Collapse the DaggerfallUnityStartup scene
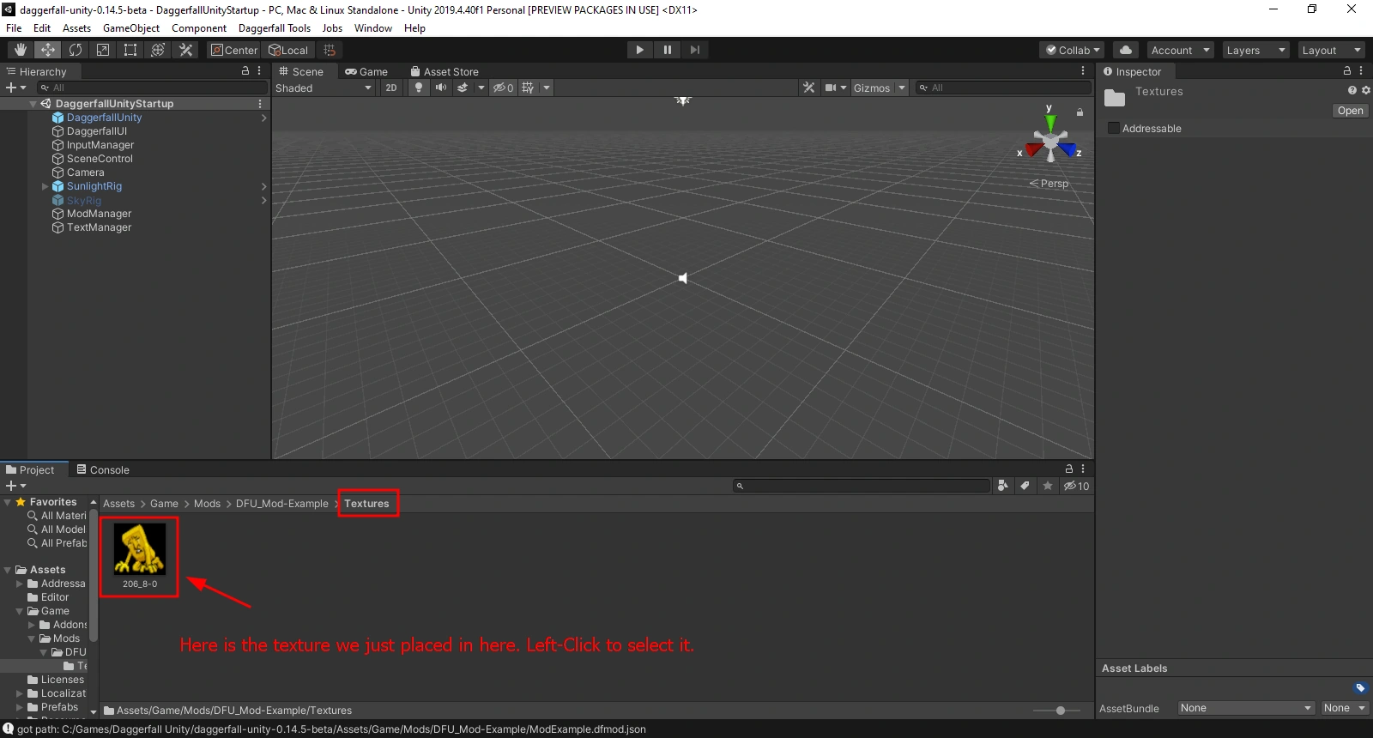The width and height of the screenshot is (1373, 738). point(33,104)
